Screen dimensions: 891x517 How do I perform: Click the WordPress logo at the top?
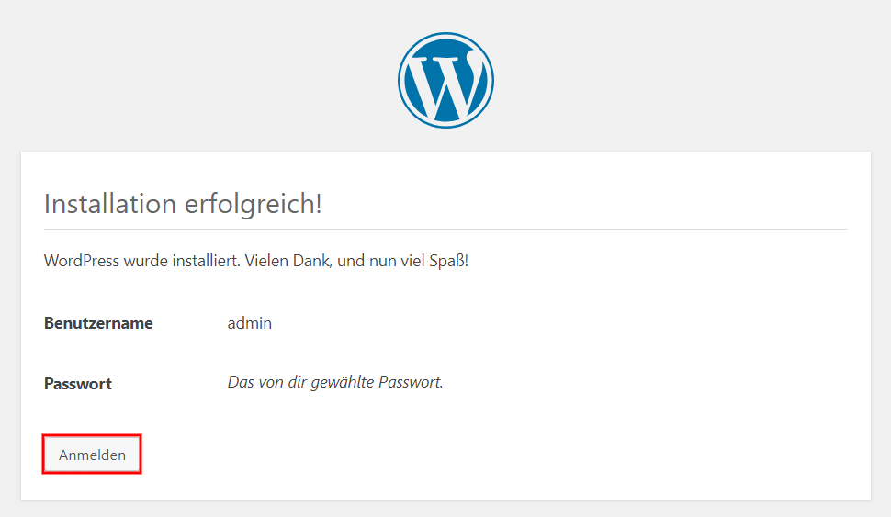coord(445,81)
